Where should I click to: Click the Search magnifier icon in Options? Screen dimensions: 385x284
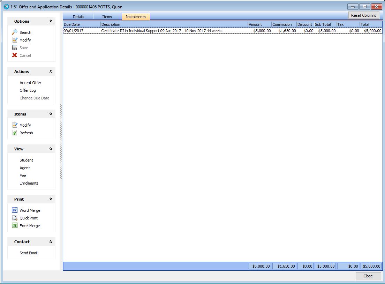click(x=15, y=32)
